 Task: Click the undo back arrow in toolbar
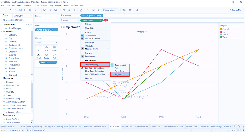click(x=11, y=10)
